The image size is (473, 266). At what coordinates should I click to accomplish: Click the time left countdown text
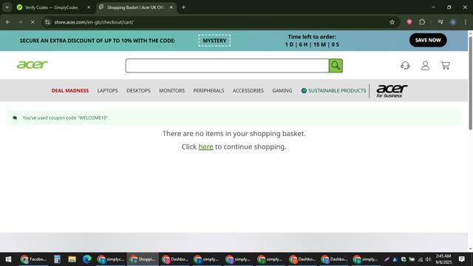click(x=312, y=41)
